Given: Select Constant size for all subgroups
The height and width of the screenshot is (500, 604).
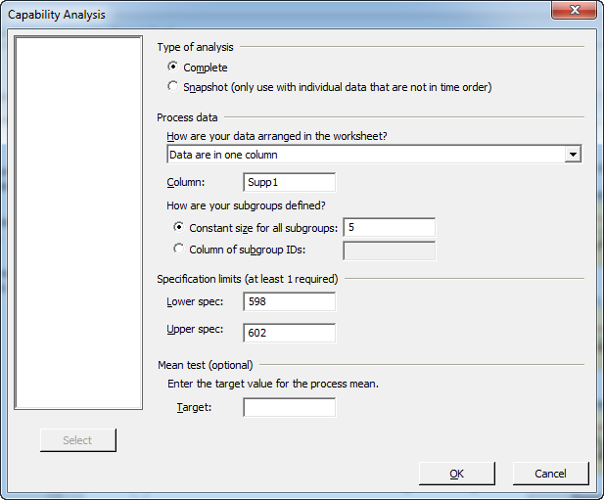Looking at the screenshot, I should pyautogui.click(x=178, y=227).
